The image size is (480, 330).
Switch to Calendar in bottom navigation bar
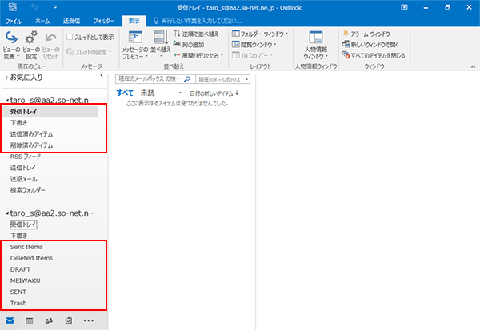(30, 320)
